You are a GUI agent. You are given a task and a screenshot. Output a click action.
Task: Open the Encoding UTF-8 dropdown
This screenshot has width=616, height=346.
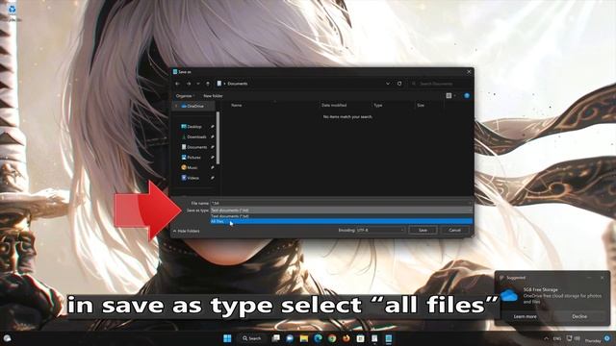pos(380,231)
